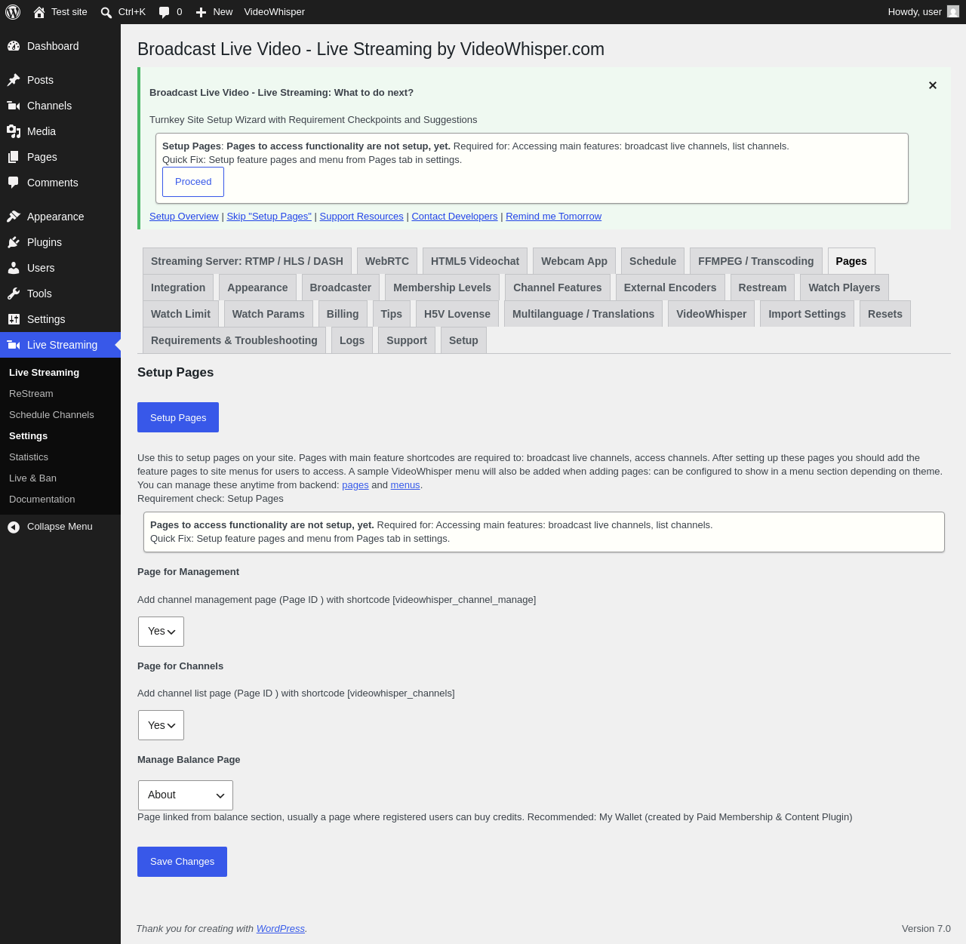Go to the Schedule tab
Viewport: 966px width, 944px height.
(653, 261)
